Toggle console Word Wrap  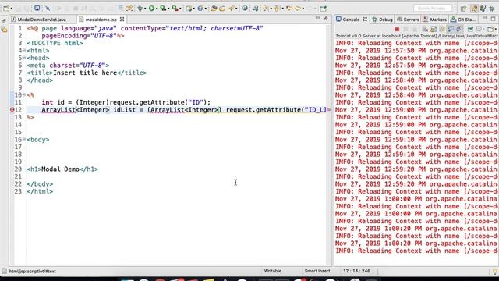pyautogui.click(x=442, y=29)
